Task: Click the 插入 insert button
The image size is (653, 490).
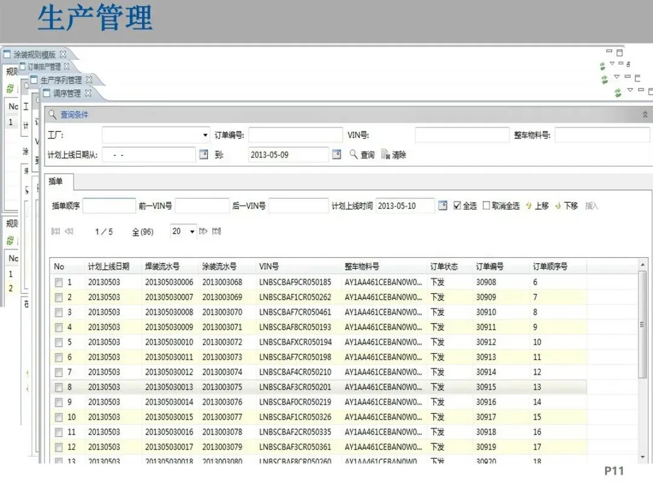Action: coord(591,206)
